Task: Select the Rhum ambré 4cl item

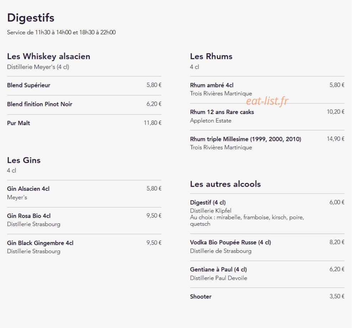Action: 267,89
